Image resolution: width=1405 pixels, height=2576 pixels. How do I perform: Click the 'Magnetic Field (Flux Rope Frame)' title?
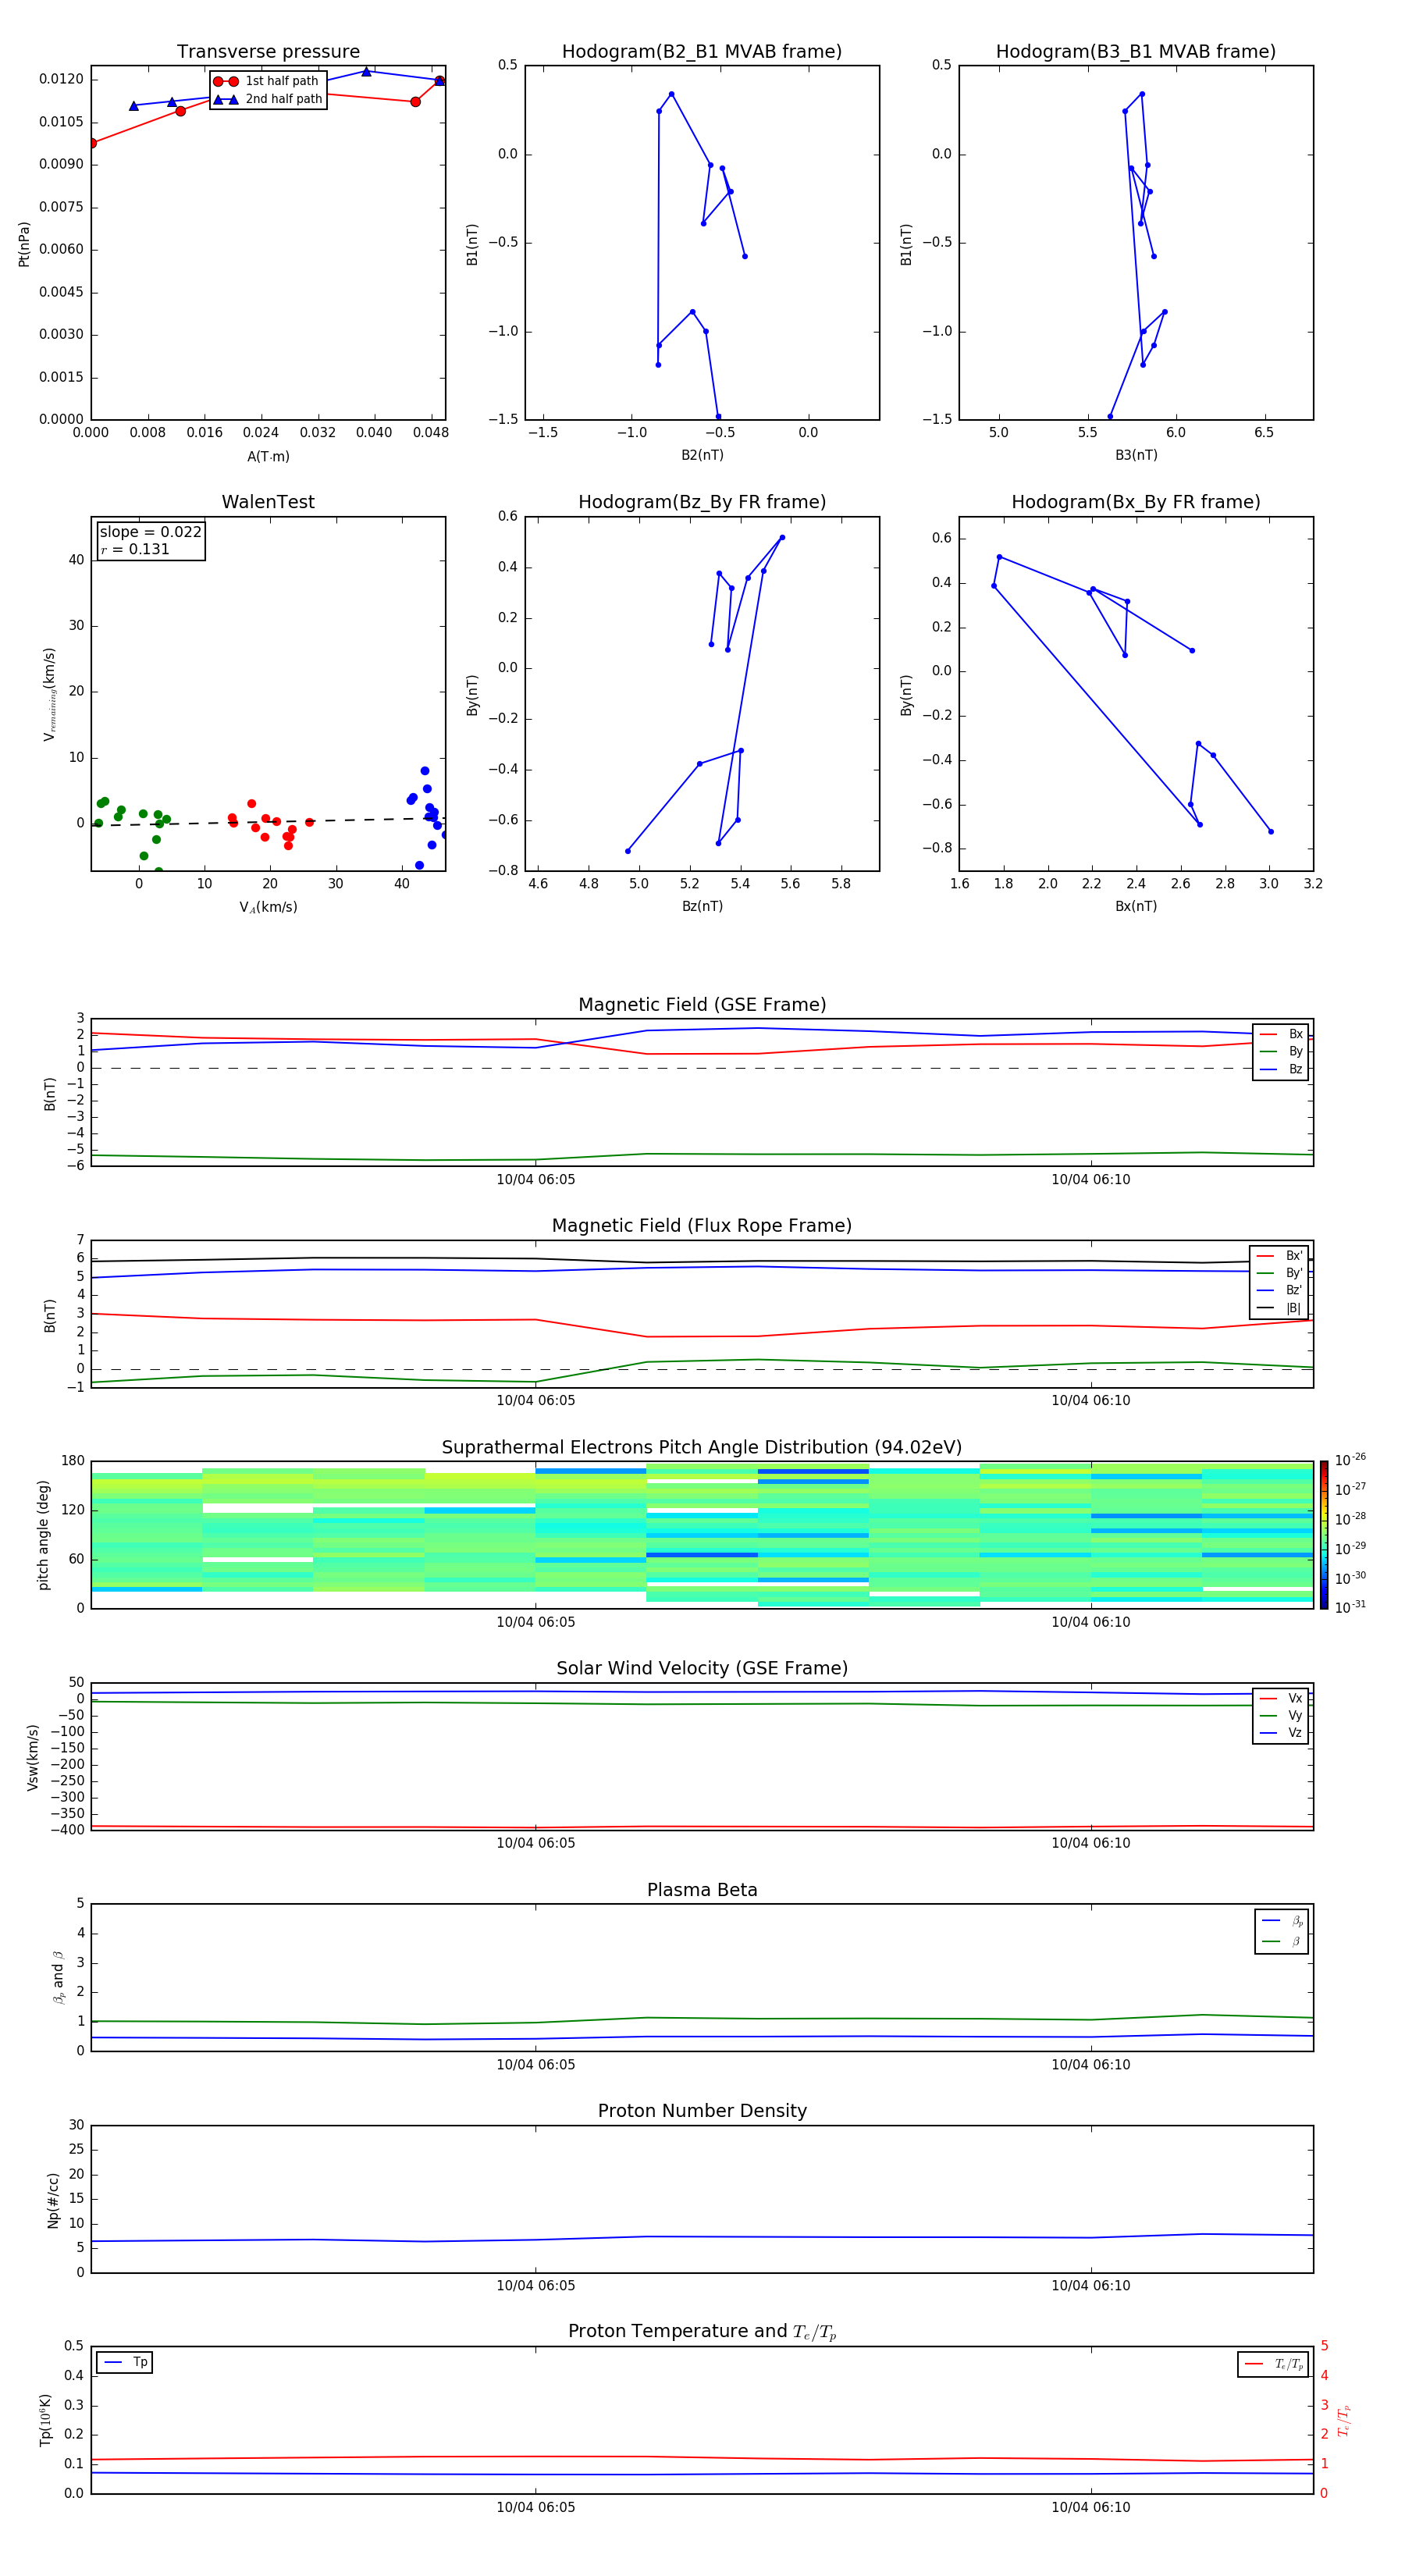click(x=702, y=1226)
